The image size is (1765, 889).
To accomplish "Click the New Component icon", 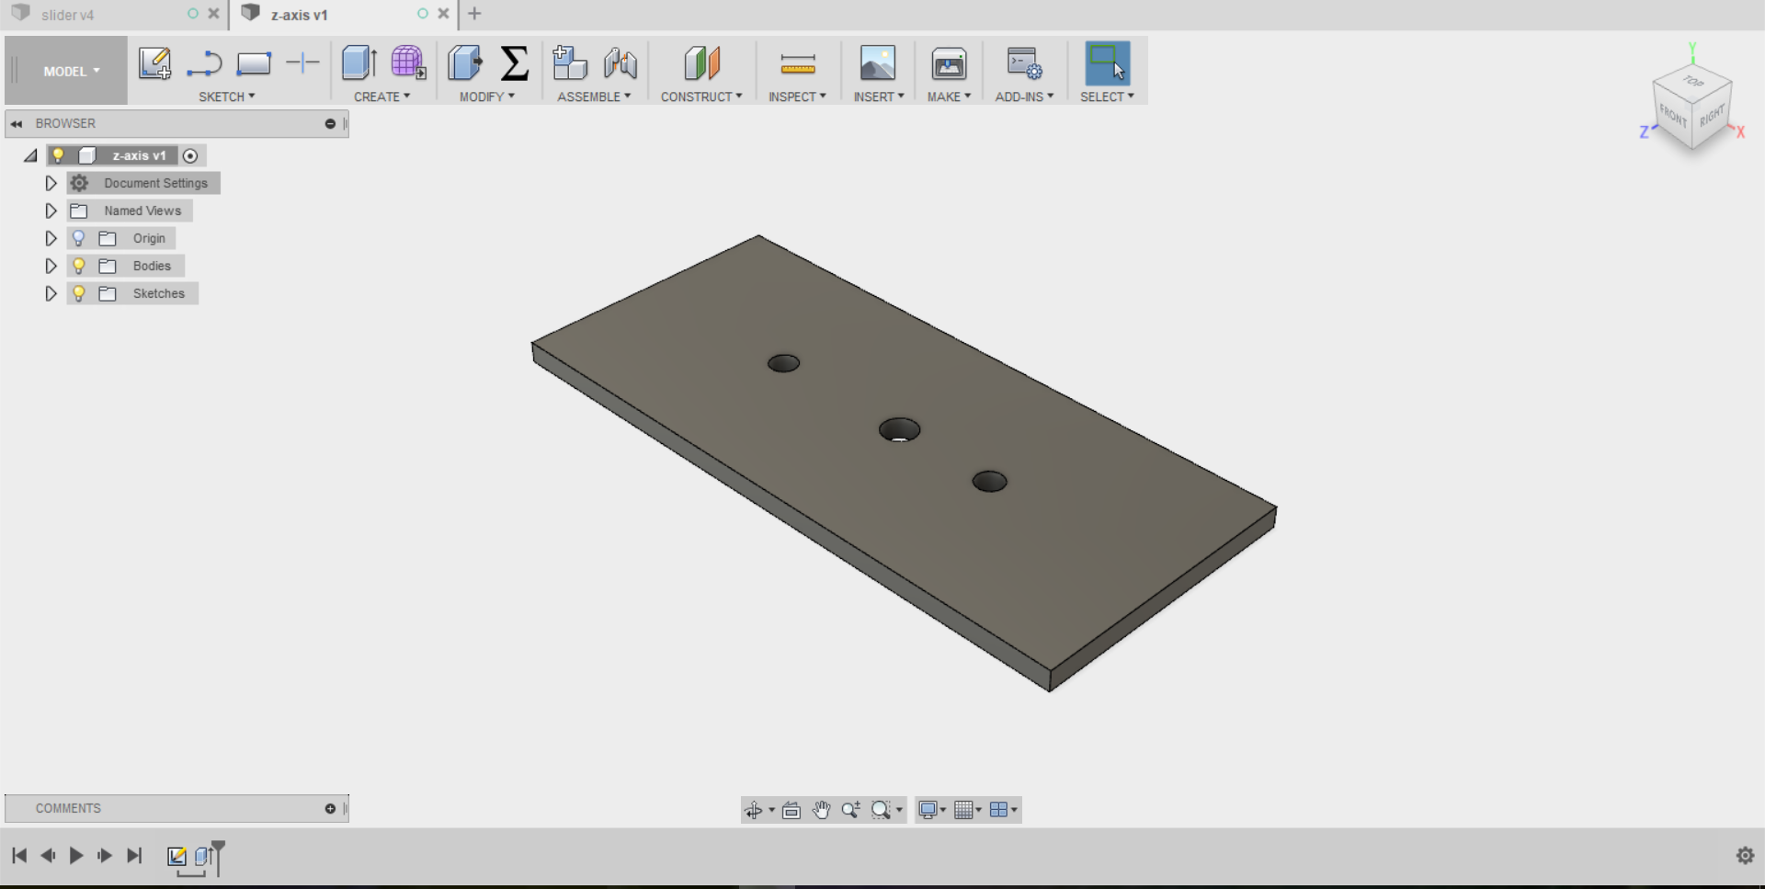I will click(x=570, y=63).
